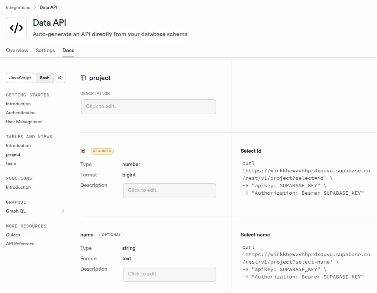Select the project table in the sidebar
The height and width of the screenshot is (293, 377).
pos(13,155)
